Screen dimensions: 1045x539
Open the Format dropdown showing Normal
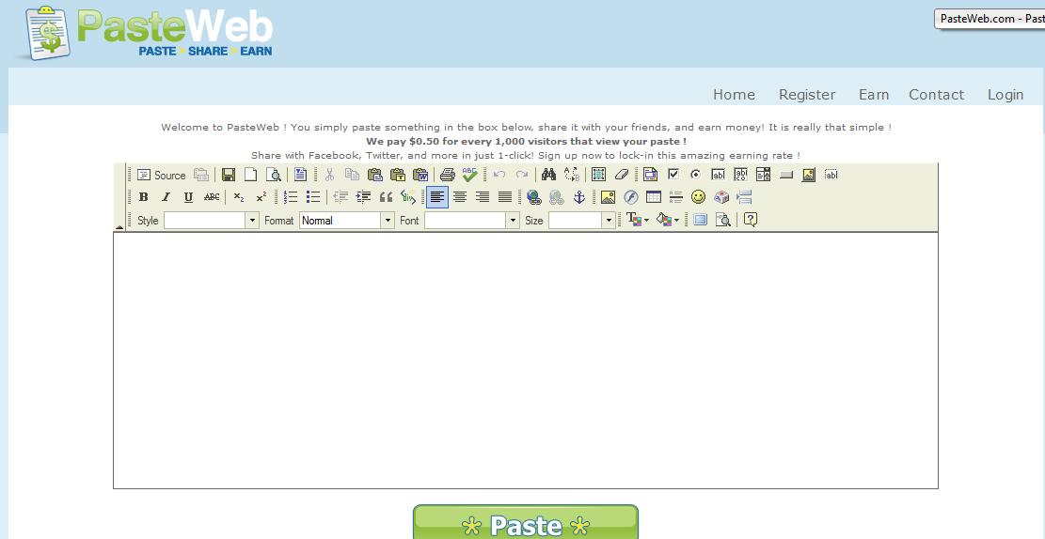pyautogui.click(x=346, y=221)
